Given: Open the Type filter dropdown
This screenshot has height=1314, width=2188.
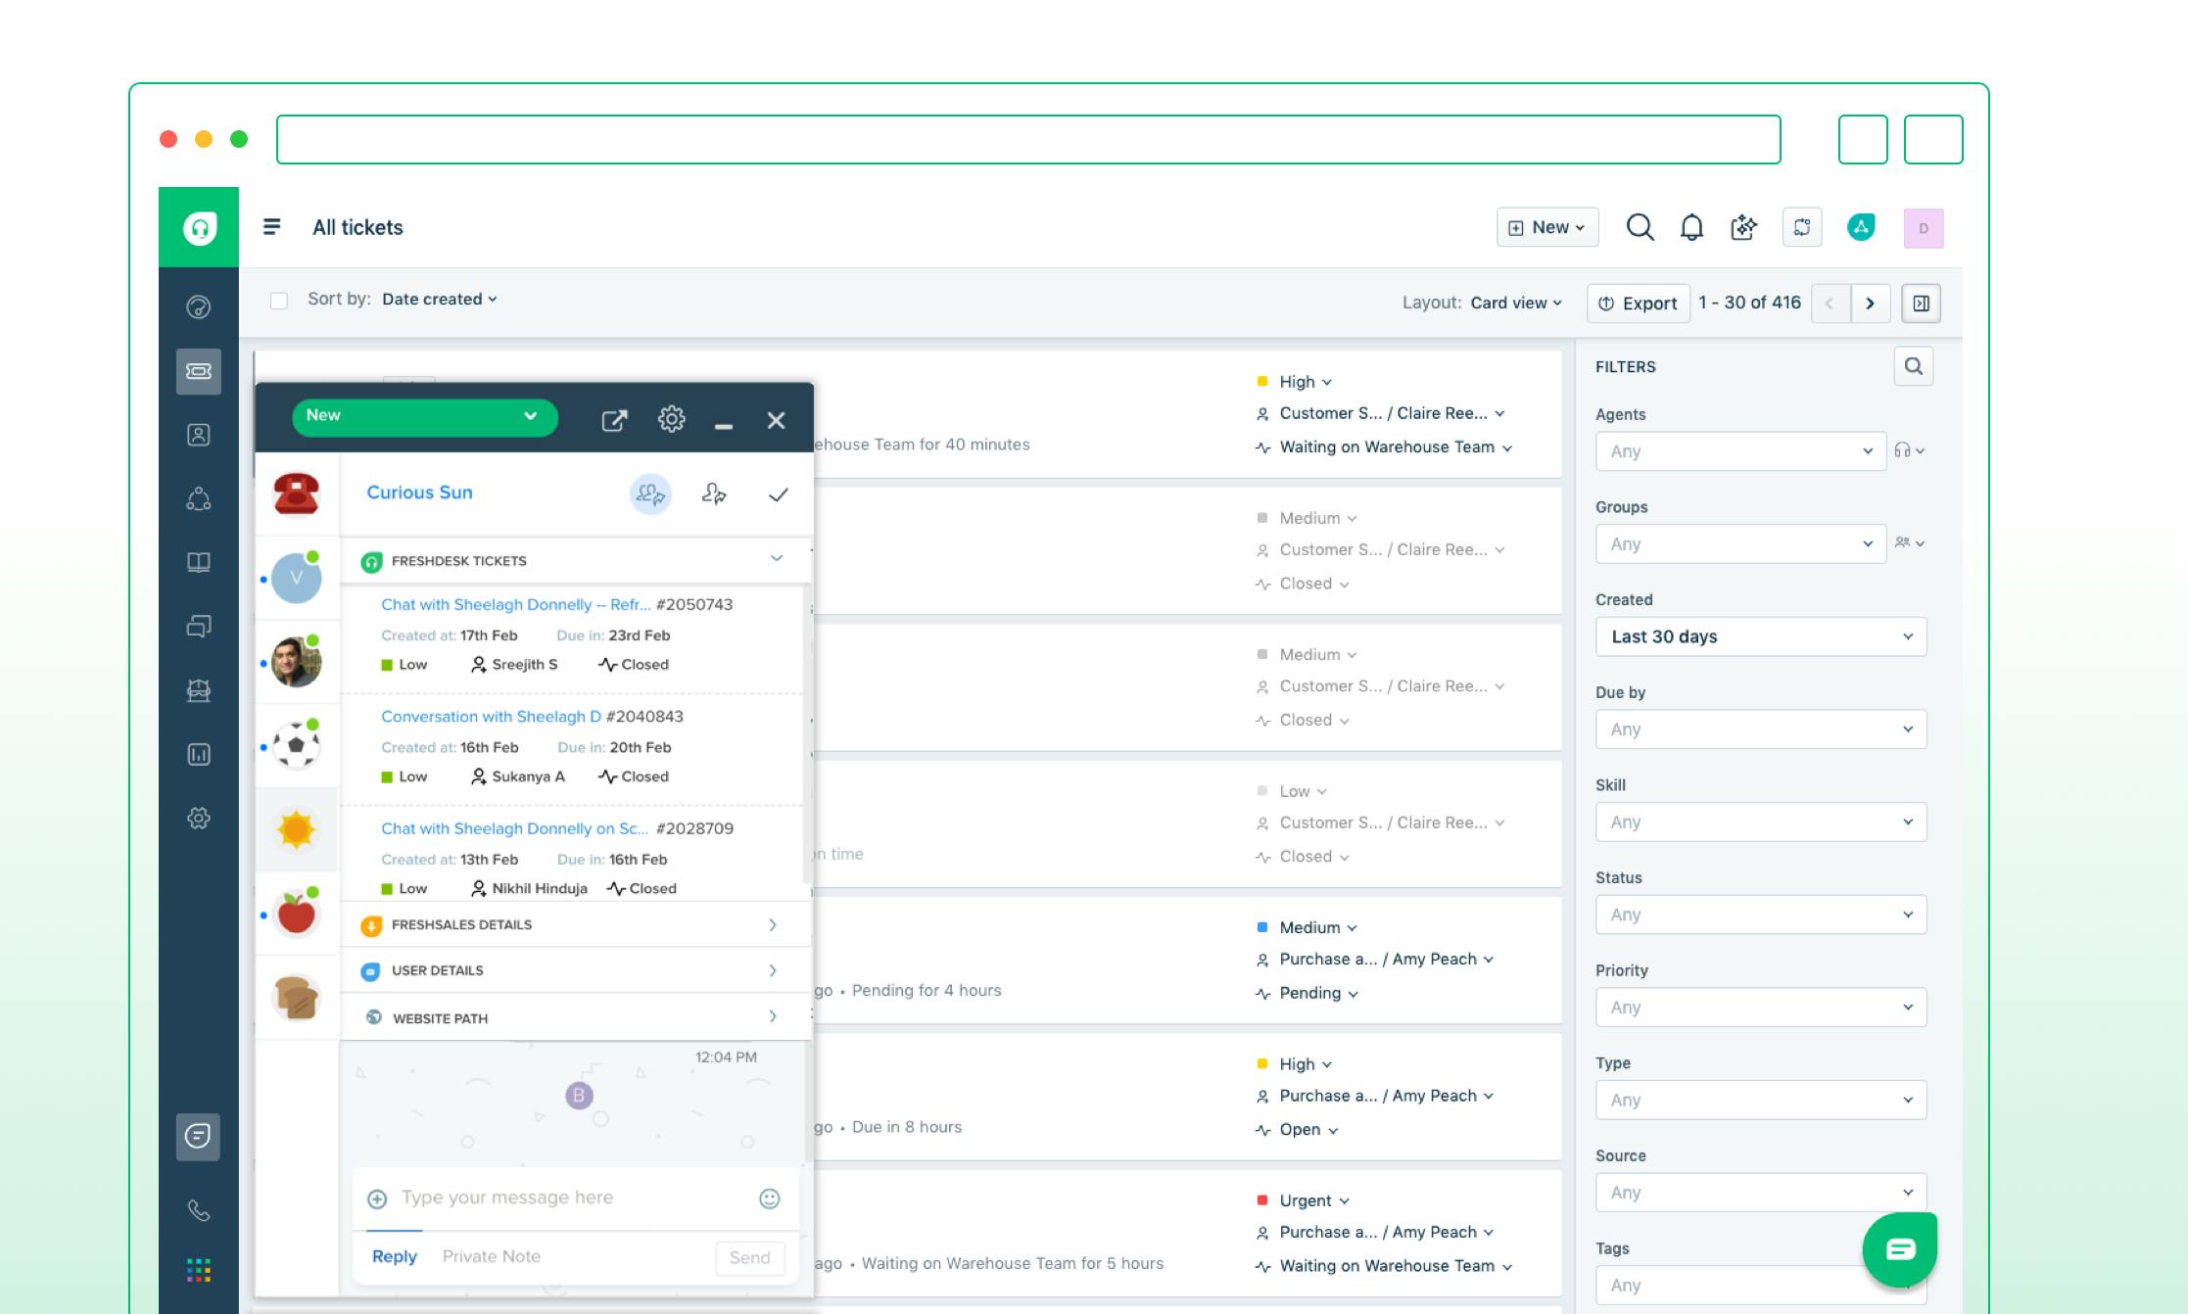Looking at the screenshot, I should pos(1761,1100).
